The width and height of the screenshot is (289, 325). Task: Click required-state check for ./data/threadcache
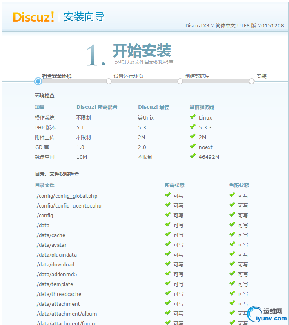(x=168, y=293)
